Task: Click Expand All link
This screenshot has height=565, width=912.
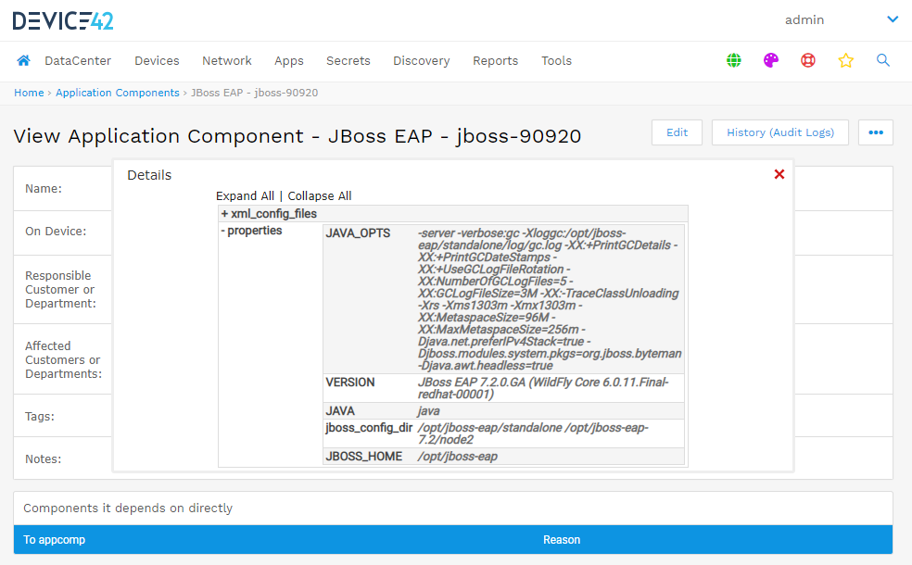Action: point(245,195)
